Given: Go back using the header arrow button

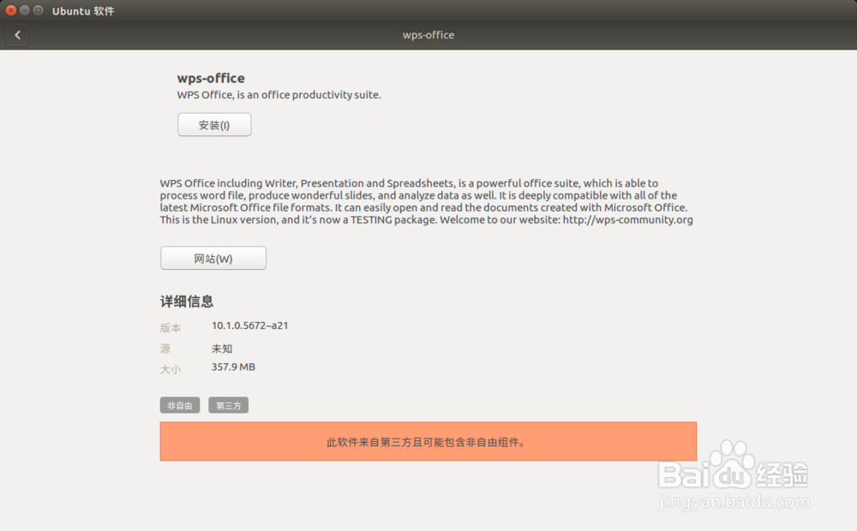Looking at the screenshot, I should 17,35.
